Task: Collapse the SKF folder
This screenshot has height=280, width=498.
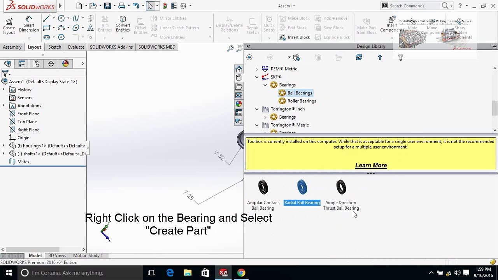Action: click(x=257, y=77)
